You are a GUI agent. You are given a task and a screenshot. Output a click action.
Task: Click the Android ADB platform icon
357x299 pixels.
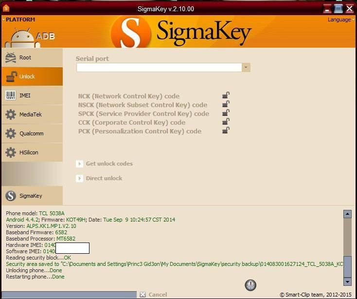tap(21, 37)
